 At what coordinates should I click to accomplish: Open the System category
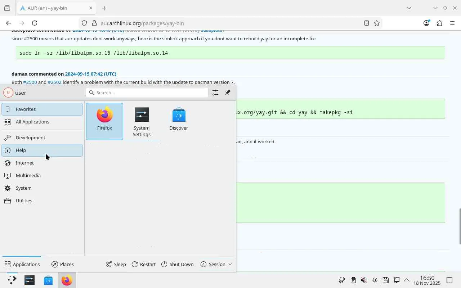[42, 188]
